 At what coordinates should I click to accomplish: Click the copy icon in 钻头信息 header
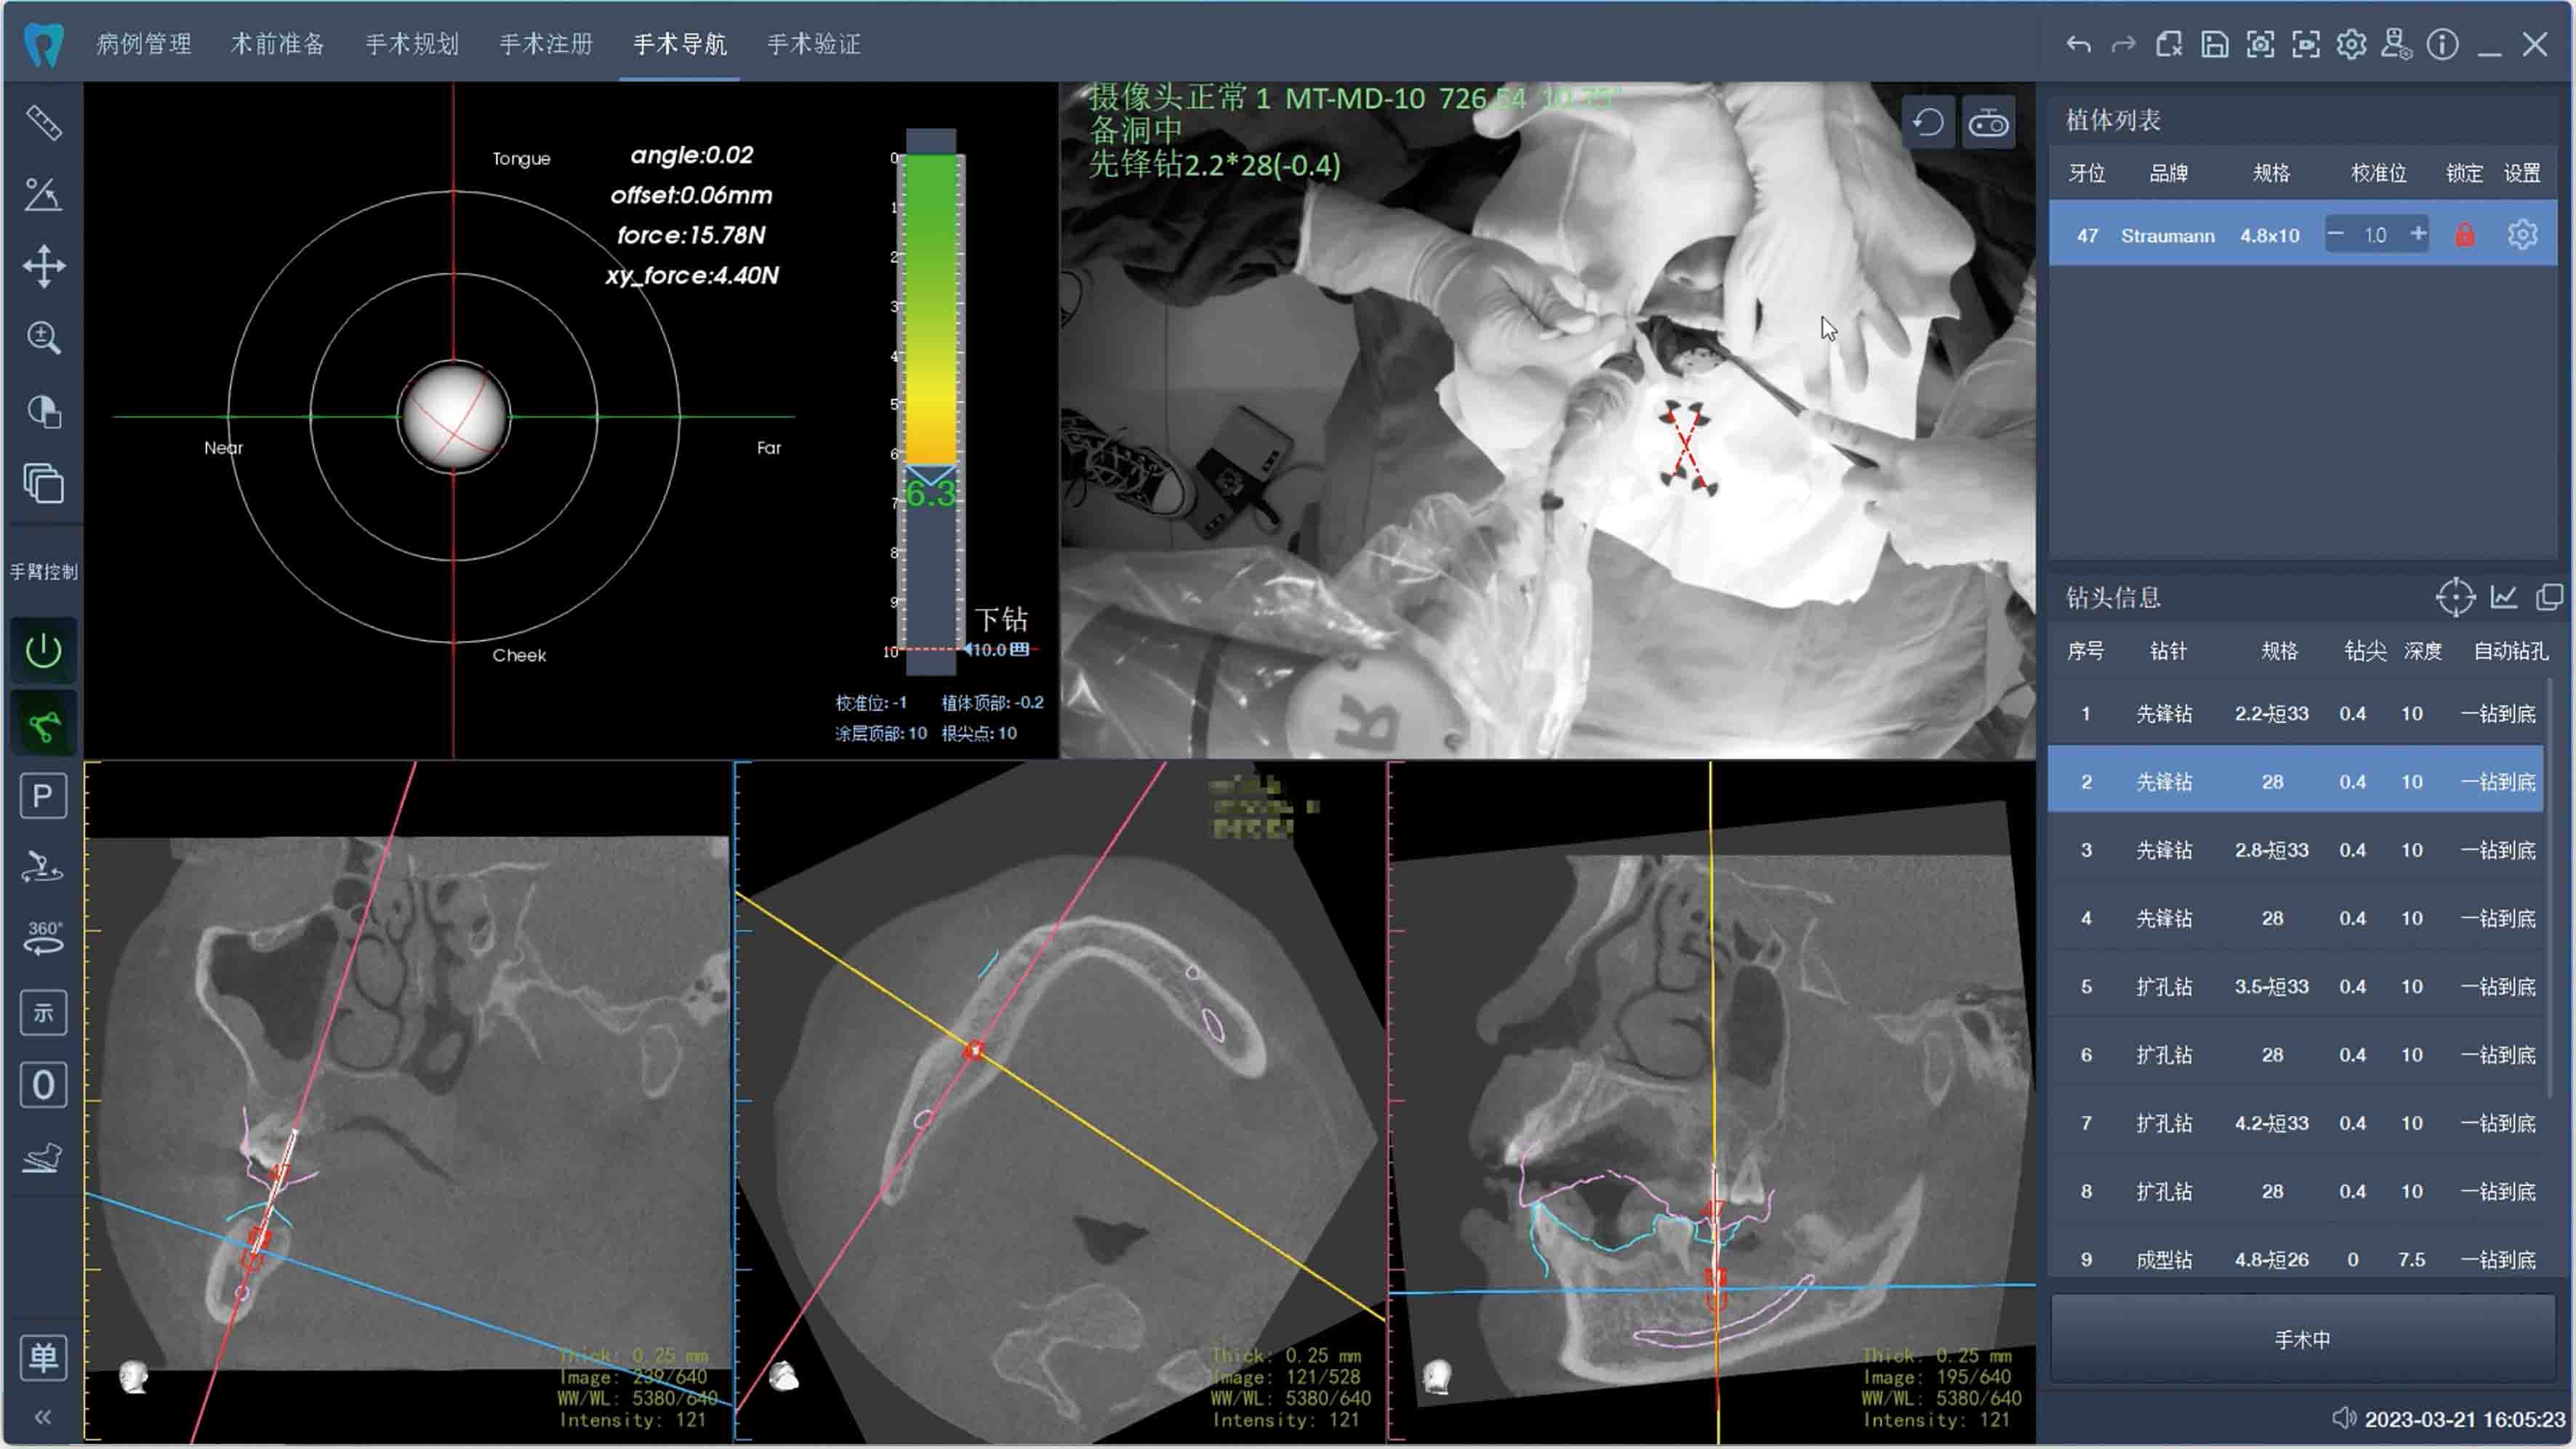[x=2549, y=597]
